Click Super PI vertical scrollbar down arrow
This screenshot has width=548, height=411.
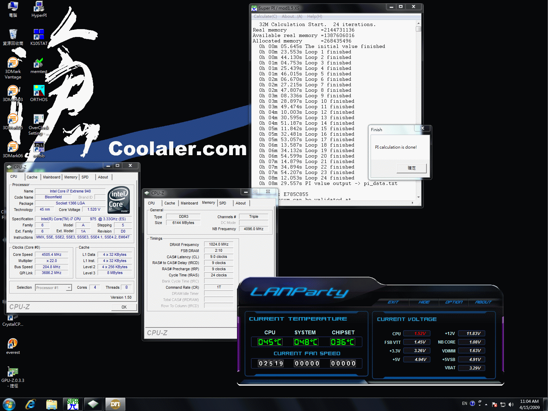coord(419,197)
